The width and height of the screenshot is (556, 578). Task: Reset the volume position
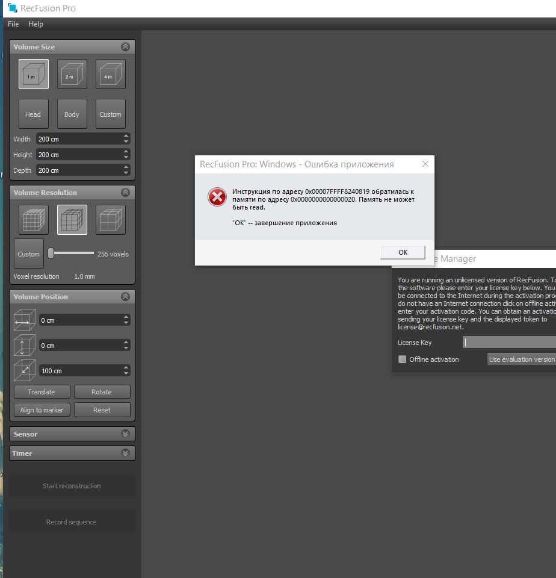102,410
